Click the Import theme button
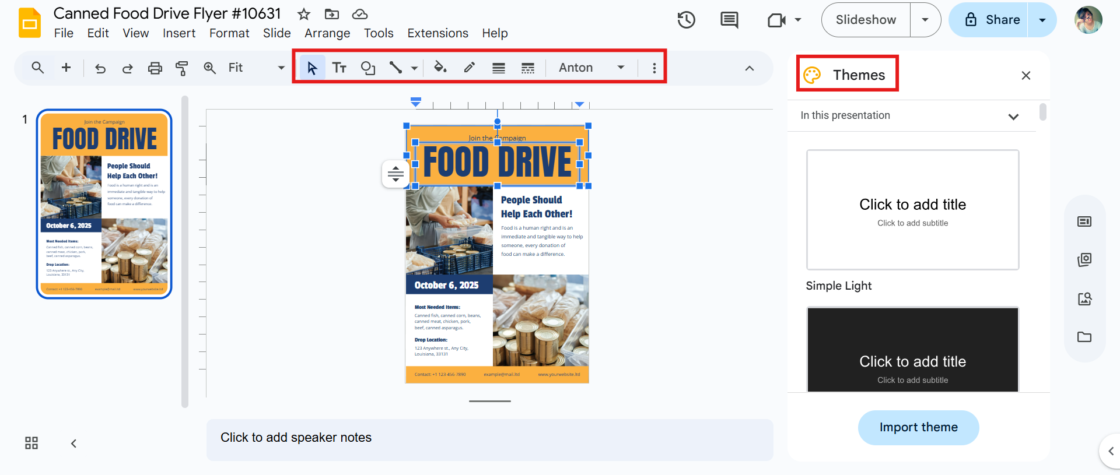Screen dimensions: 1120x475 click(x=919, y=427)
